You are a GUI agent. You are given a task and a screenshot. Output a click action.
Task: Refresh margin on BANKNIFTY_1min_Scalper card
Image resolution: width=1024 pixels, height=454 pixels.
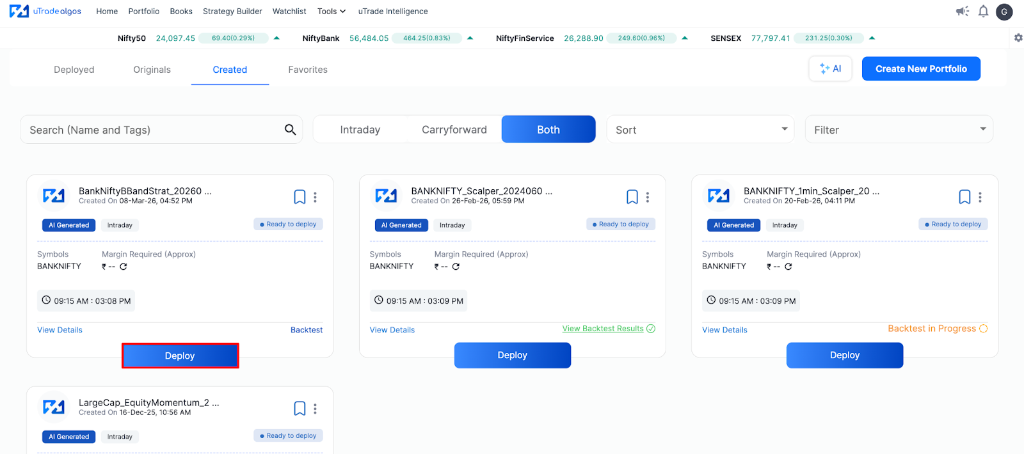point(788,267)
